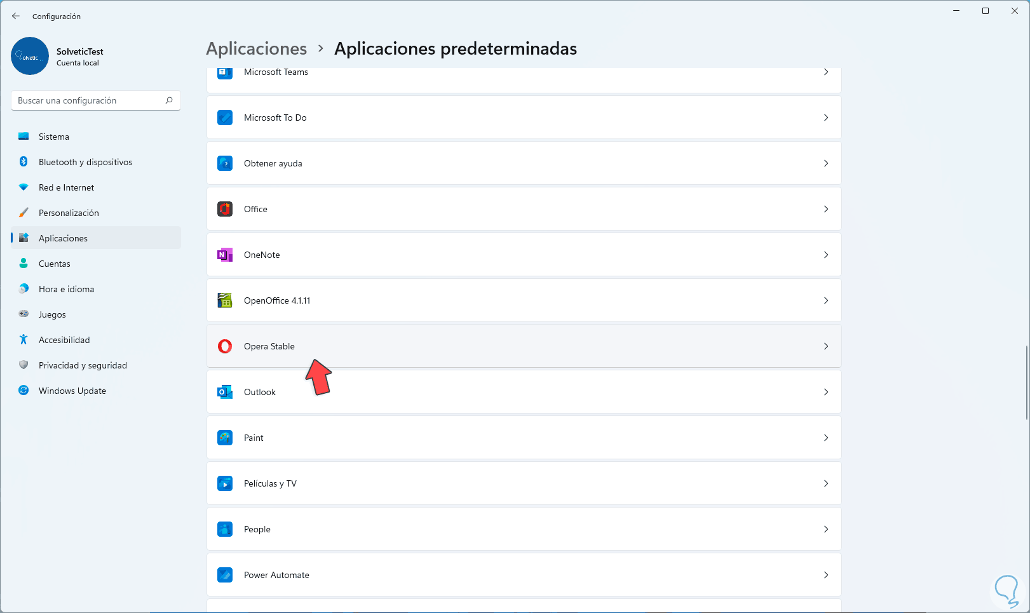This screenshot has width=1030, height=613.
Task: Expand the Obtener ayuda entry chevron
Action: coord(826,163)
